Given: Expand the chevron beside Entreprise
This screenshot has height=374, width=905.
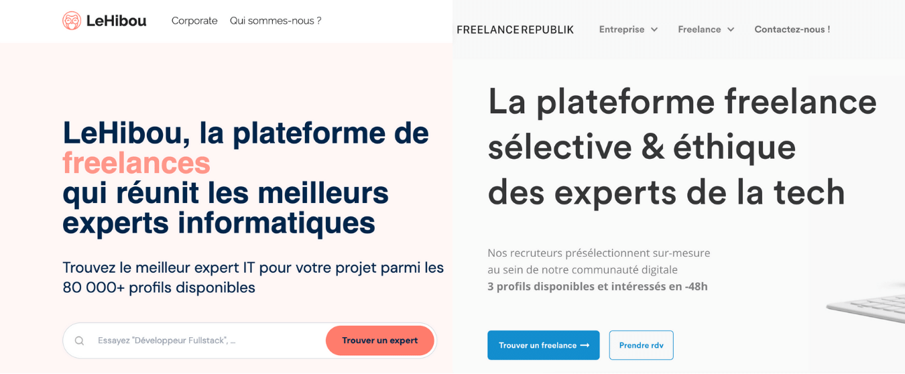Looking at the screenshot, I should click(x=654, y=29).
